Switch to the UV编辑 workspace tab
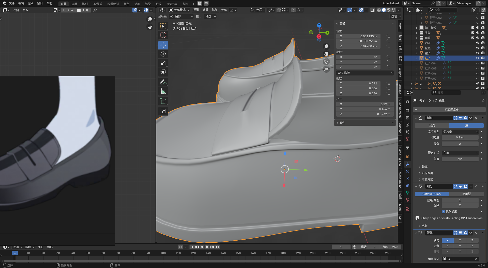Viewport: 488px width, 268px height. pyautogui.click(x=97, y=4)
